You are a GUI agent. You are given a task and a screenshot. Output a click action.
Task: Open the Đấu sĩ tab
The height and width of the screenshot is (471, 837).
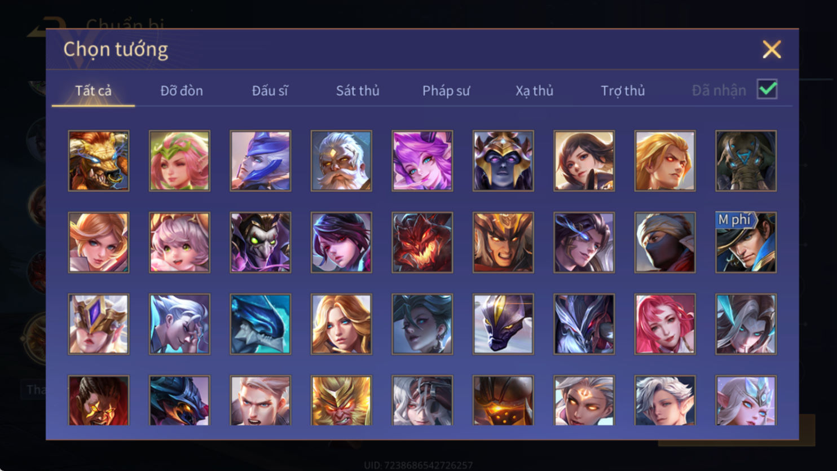pyautogui.click(x=270, y=90)
